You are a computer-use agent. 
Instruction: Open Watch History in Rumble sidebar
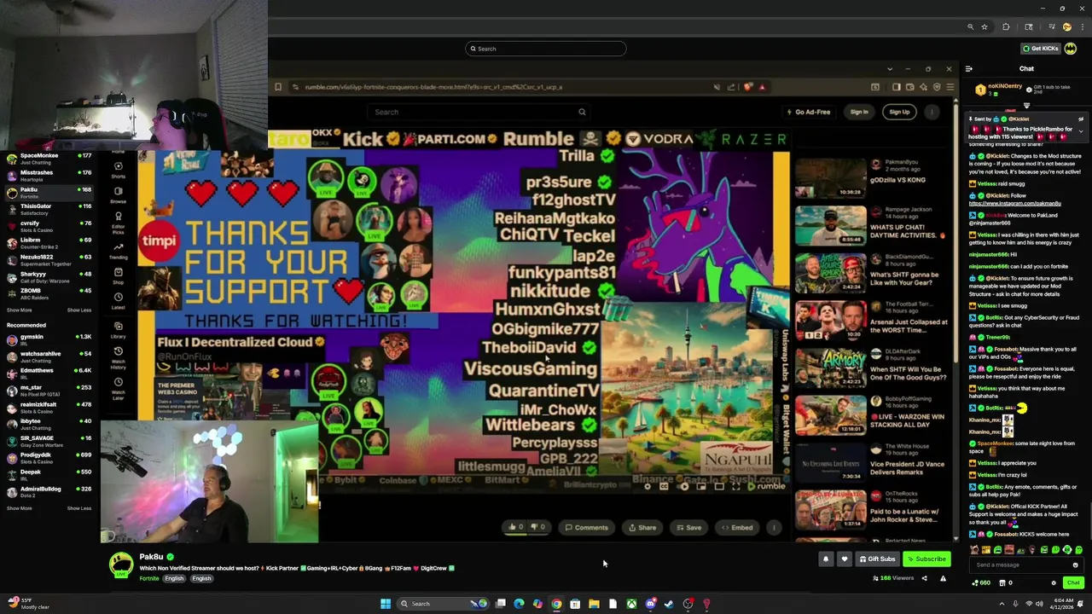point(118,356)
